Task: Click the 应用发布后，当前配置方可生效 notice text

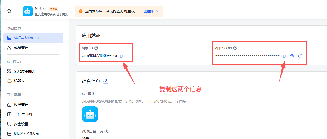Action: click(110, 11)
